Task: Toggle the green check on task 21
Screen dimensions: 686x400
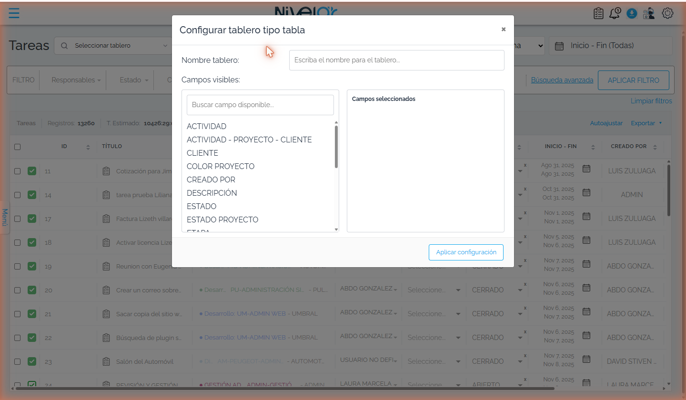Action: pos(32,314)
